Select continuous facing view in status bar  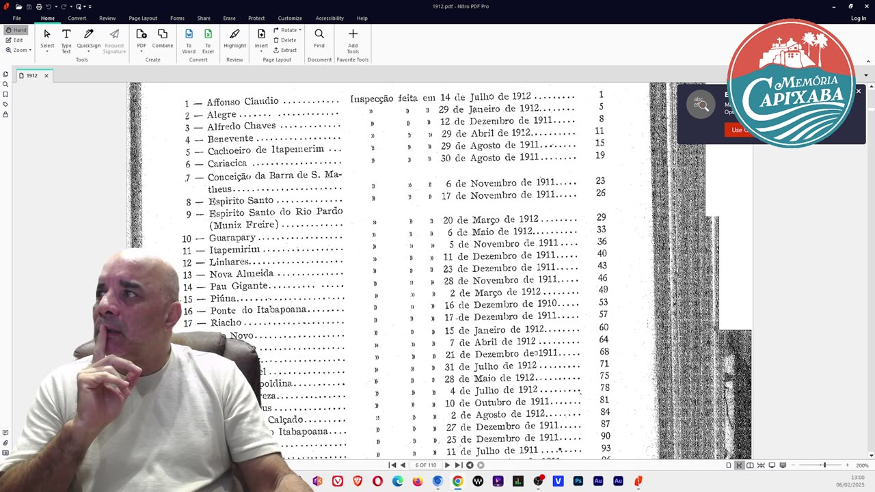pos(761,465)
